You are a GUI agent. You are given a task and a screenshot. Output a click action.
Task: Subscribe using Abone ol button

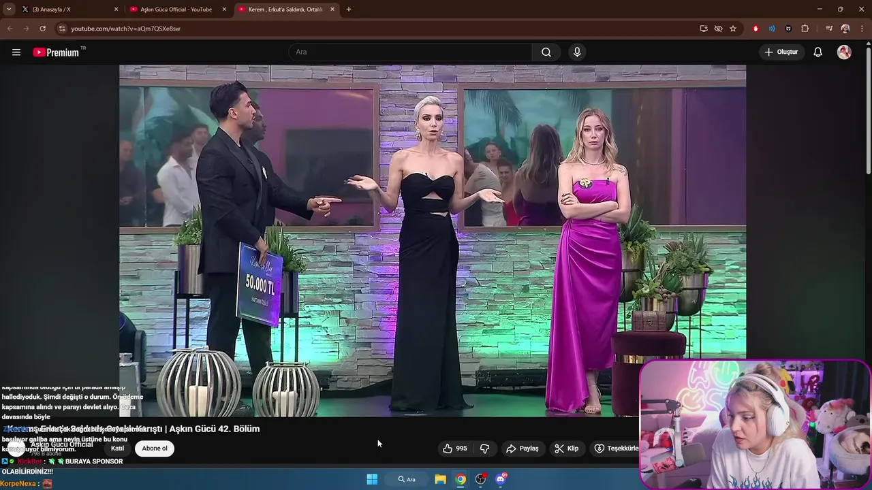(x=155, y=448)
